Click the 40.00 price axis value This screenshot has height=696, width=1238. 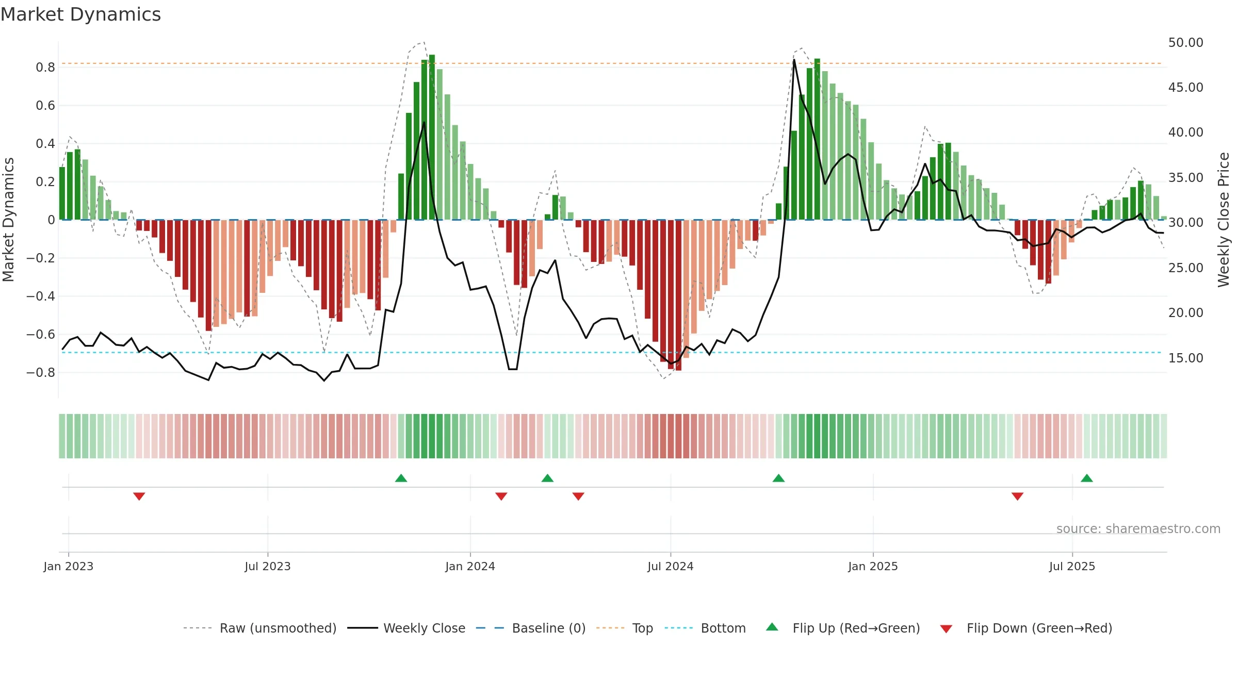coord(1186,132)
